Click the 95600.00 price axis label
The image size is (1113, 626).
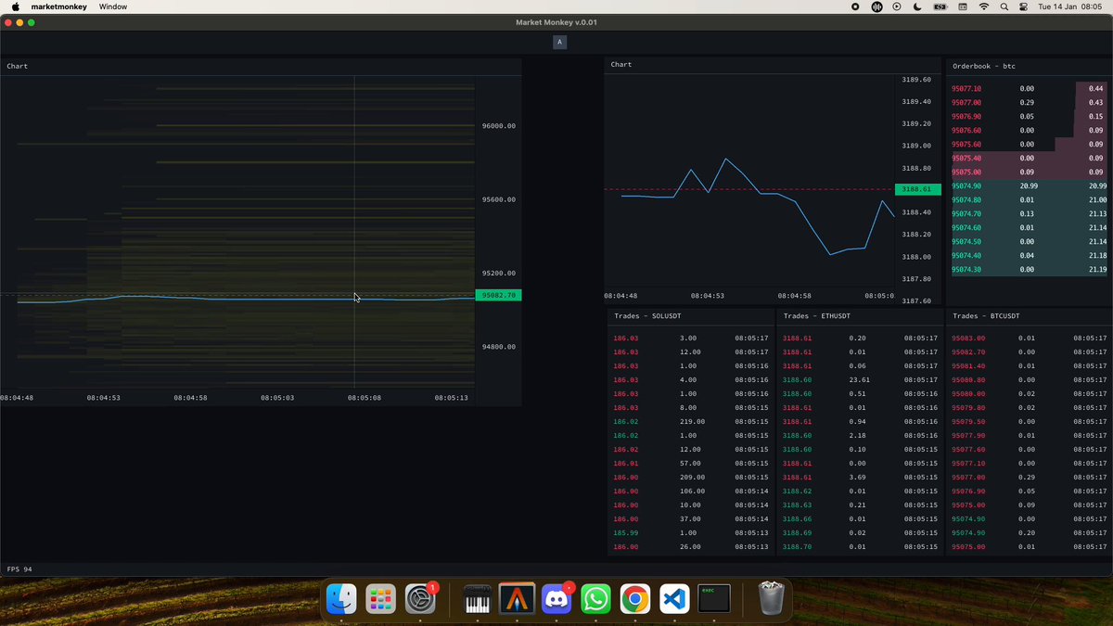pyautogui.click(x=499, y=199)
